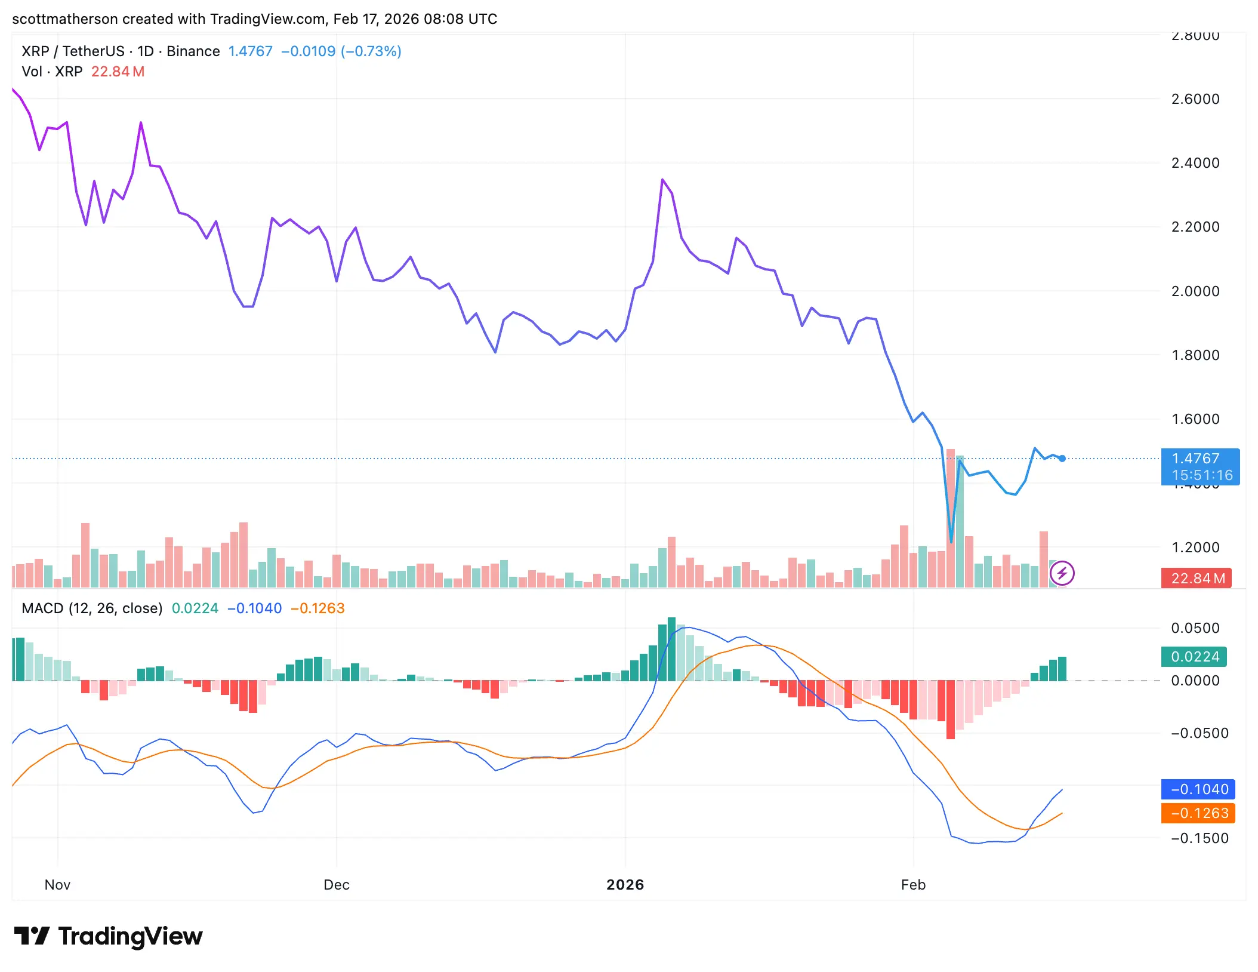
Task: Open the XRP / TetherUS symbol legend
Action: [x=121, y=51]
